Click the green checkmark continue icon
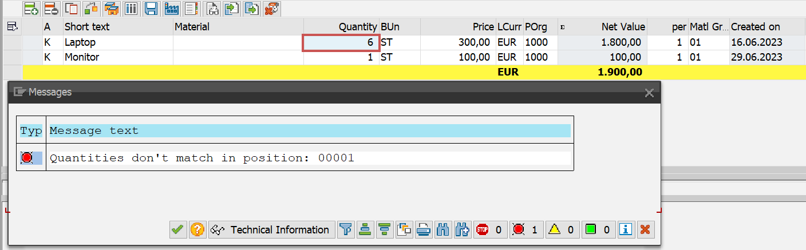Viewport: 806px width, 250px height. [x=177, y=230]
